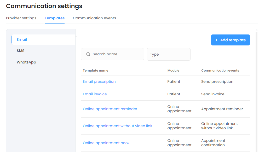
Task: Switch to the Provider settings tab
Action: (21, 18)
